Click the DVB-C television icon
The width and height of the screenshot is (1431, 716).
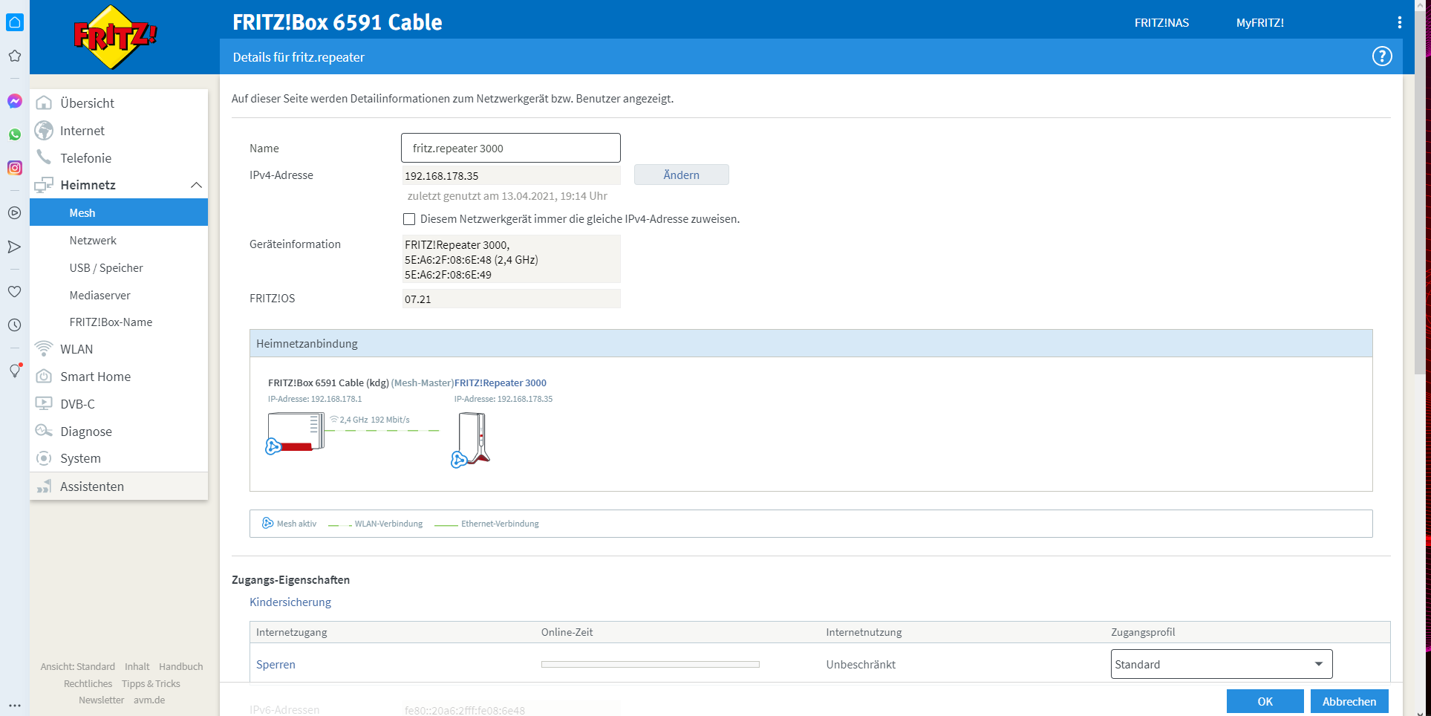point(45,403)
